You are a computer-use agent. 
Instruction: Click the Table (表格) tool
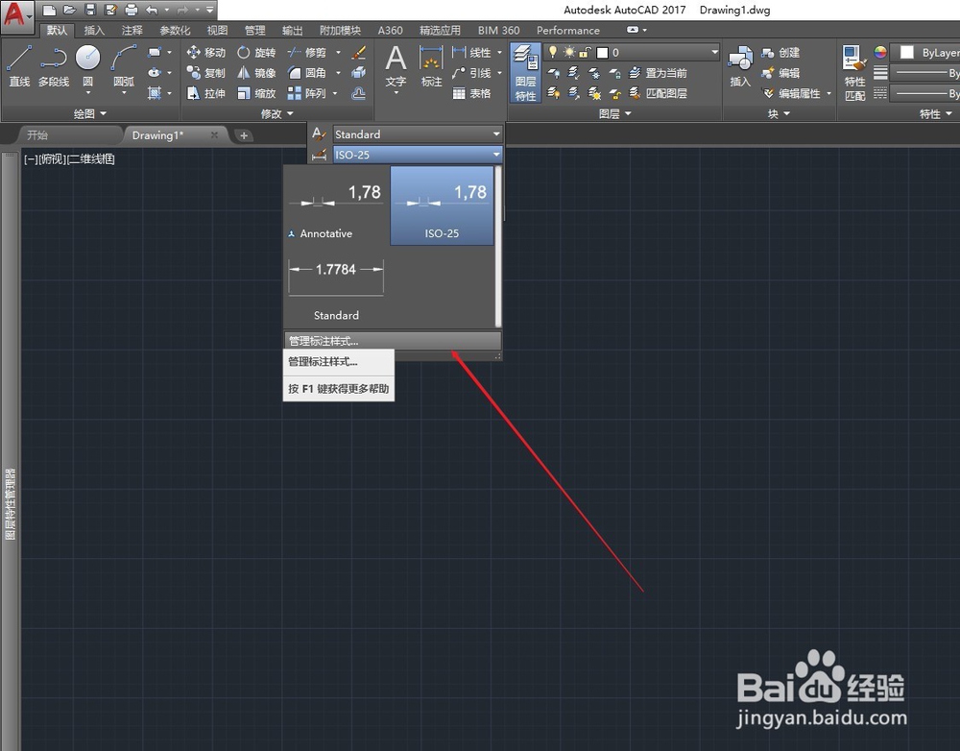pyautogui.click(x=471, y=93)
